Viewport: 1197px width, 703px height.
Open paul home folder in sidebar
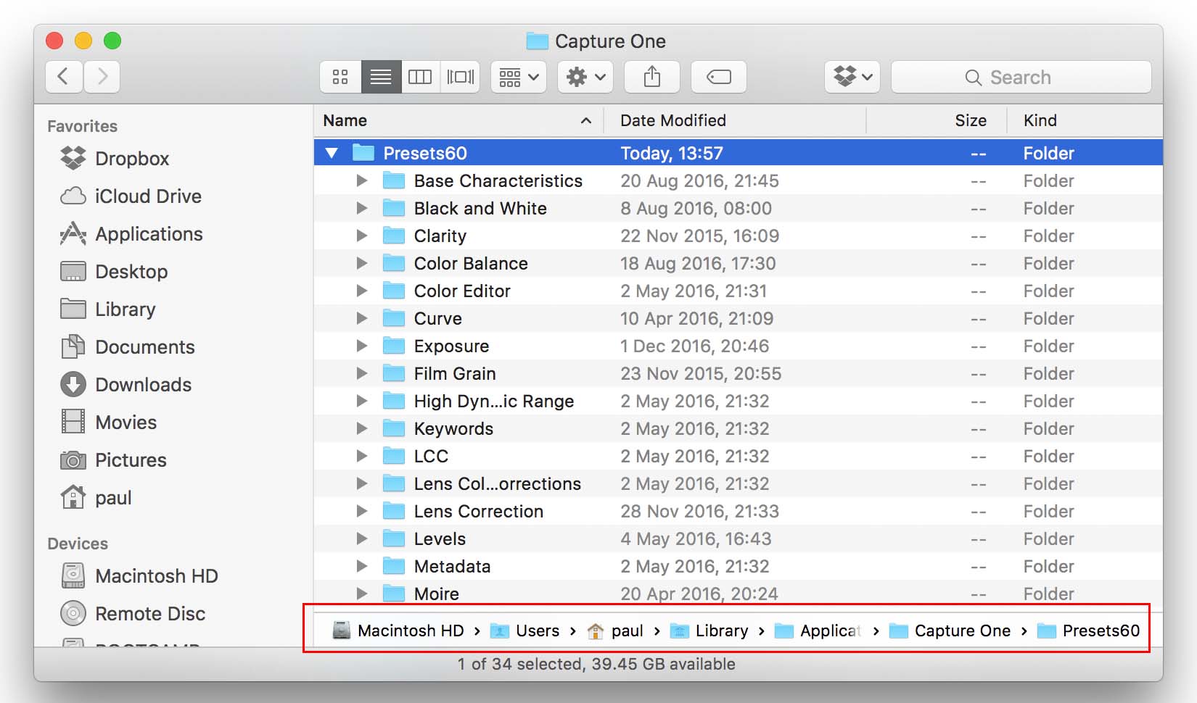point(96,498)
